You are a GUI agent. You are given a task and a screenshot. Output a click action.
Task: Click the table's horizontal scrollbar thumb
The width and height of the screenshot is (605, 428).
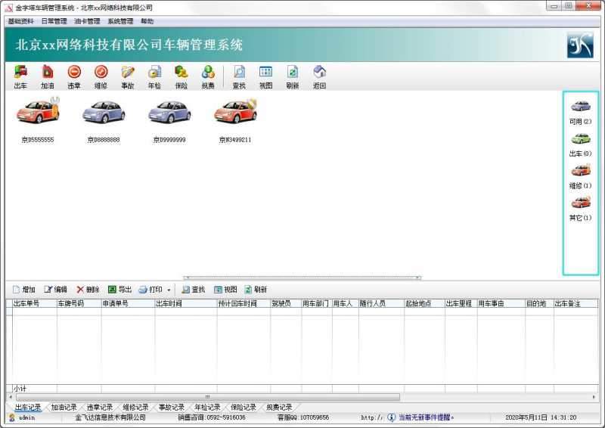[207, 397]
